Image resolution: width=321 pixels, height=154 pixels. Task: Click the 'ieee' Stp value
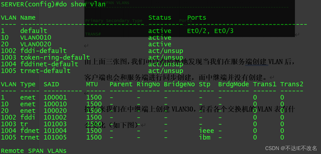[x=207, y=131]
